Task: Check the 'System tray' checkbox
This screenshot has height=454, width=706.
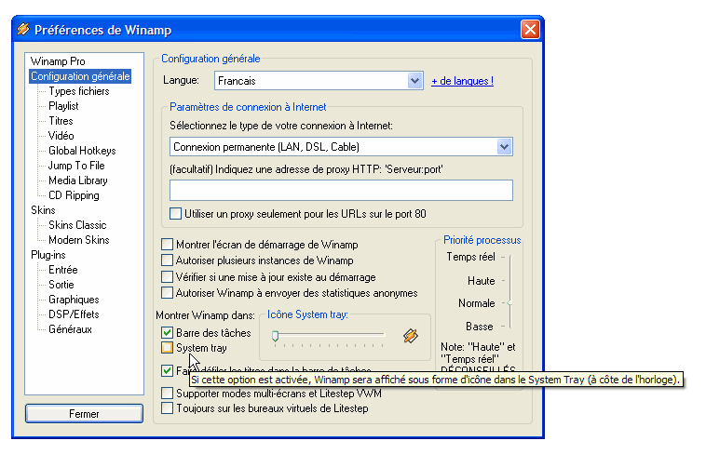Action: [x=167, y=348]
